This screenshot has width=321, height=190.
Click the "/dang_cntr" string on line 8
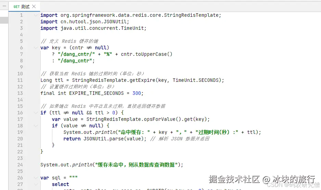(x=75, y=61)
